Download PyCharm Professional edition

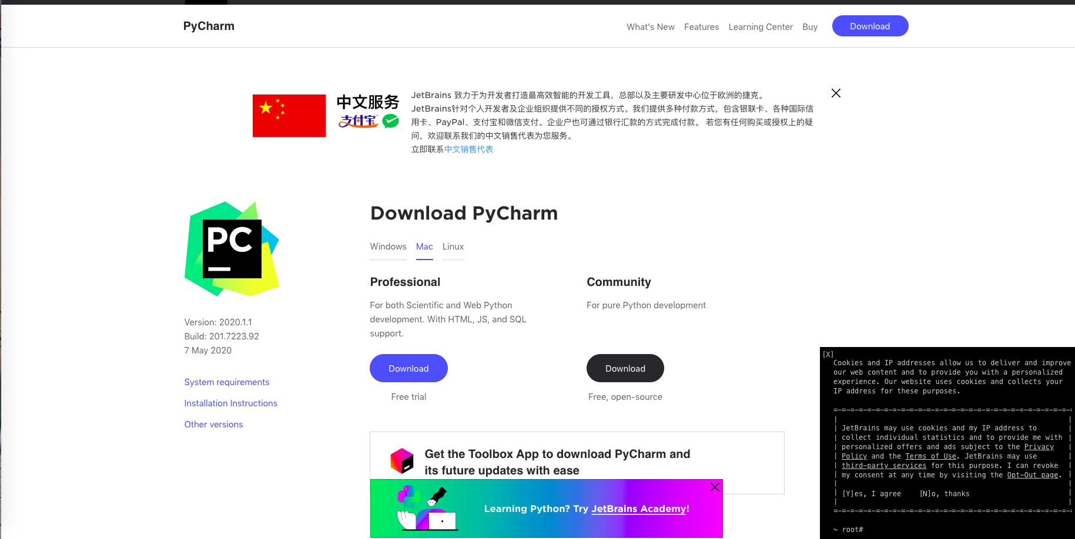click(408, 368)
